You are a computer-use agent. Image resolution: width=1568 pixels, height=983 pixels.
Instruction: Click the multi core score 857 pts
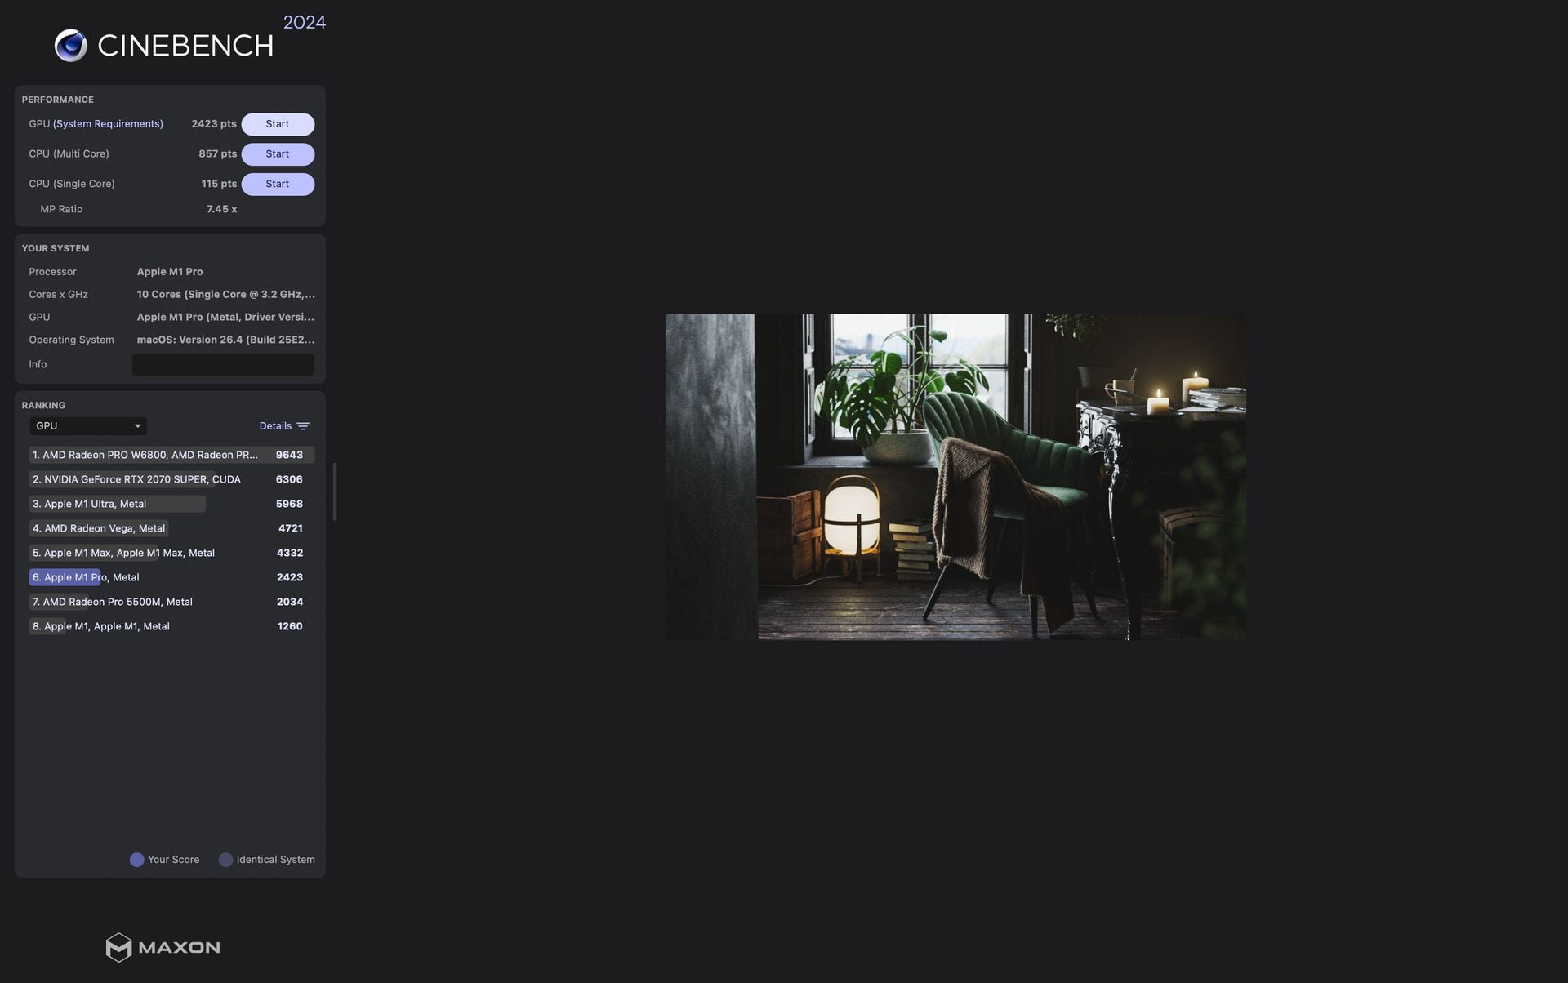[218, 154]
